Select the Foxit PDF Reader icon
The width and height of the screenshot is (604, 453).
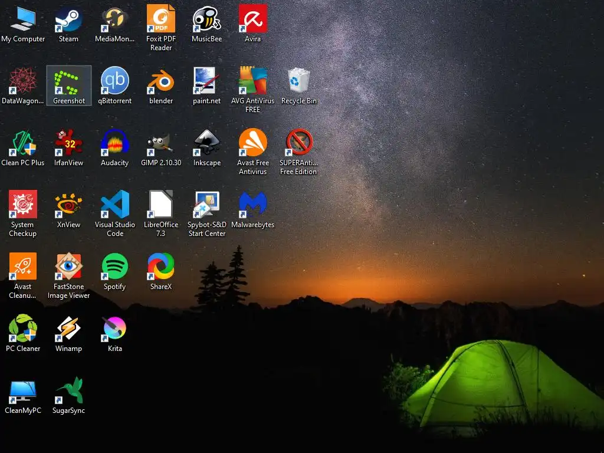pyautogui.click(x=161, y=18)
